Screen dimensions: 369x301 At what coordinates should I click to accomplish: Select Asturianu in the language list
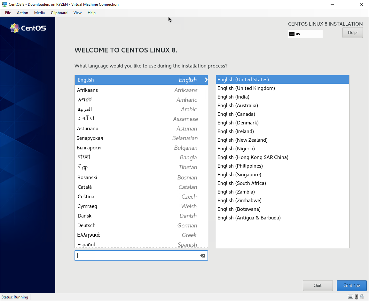[x=141, y=129]
